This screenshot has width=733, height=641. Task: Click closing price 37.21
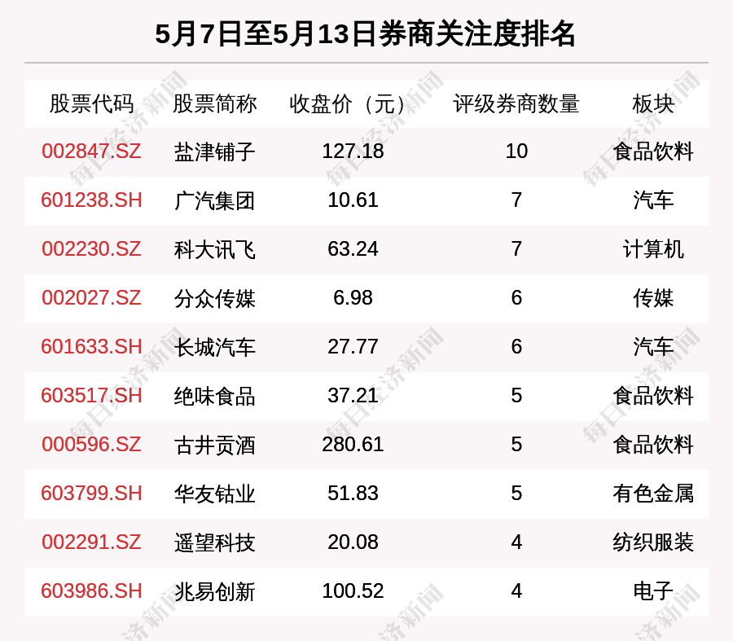[x=353, y=396]
